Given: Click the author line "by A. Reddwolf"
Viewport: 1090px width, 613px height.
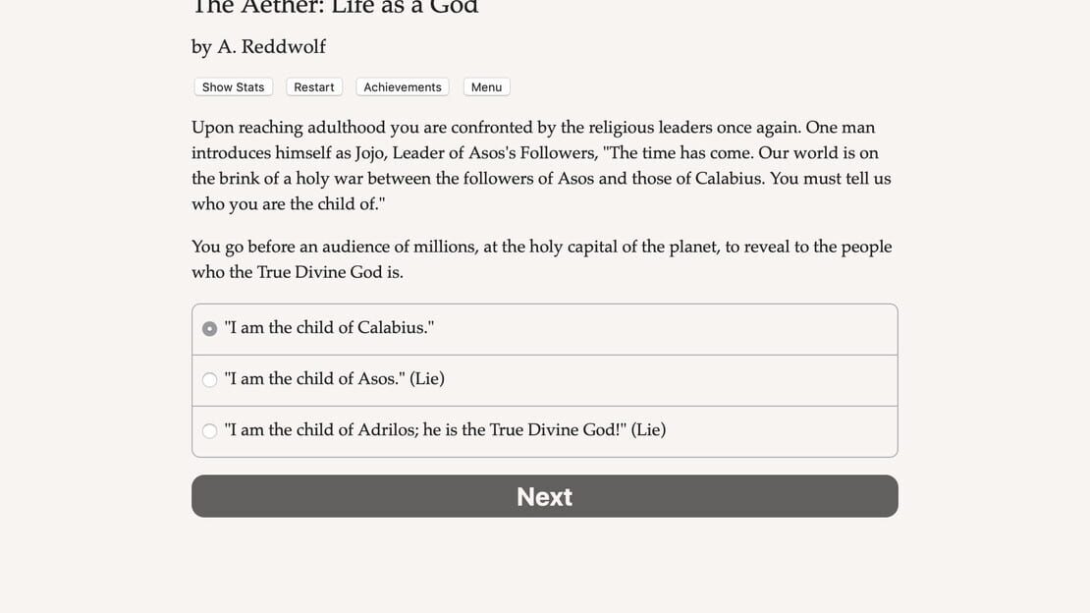Looking at the screenshot, I should coord(258,46).
